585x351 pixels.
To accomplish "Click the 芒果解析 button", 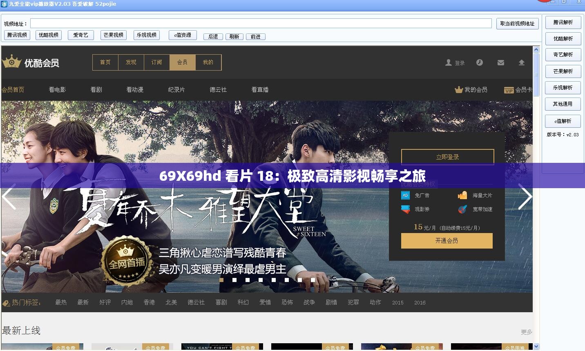I will click(563, 71).
